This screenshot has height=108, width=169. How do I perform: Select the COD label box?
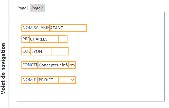pos(26,51)
